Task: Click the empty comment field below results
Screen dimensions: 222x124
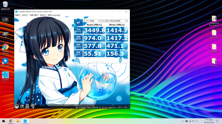Action: click(101, 60)
